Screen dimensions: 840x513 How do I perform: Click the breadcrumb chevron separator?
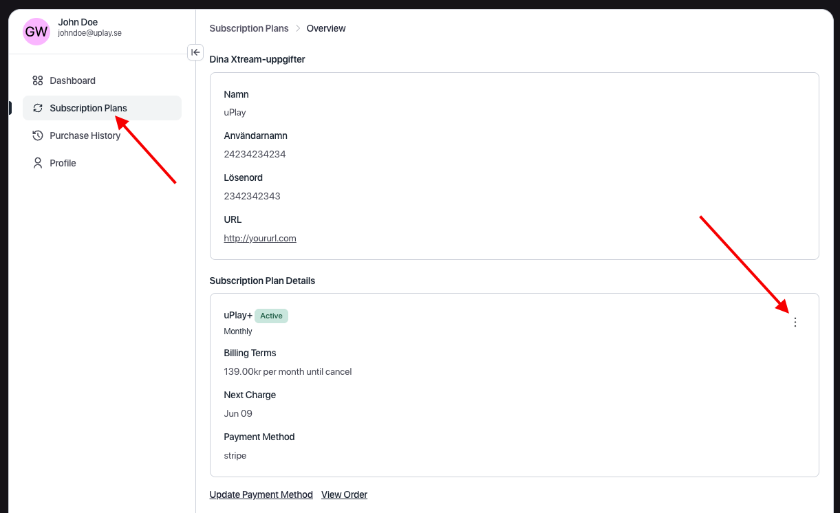click(298, 28)
